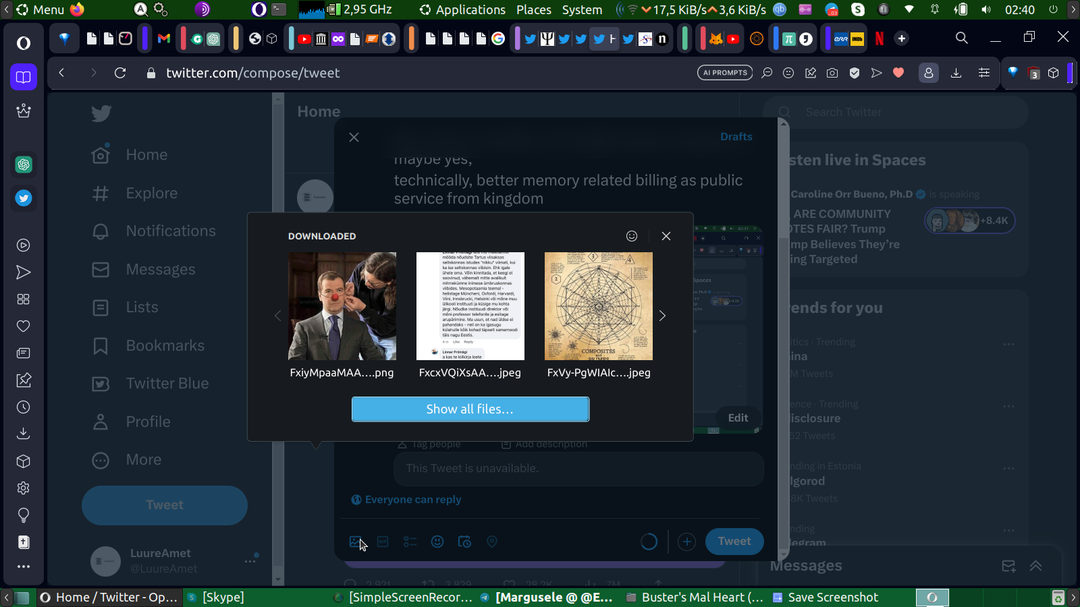The image size is (1080, 607).
Task: Click the Search Twitter field
Action: [x=896, y=112]
